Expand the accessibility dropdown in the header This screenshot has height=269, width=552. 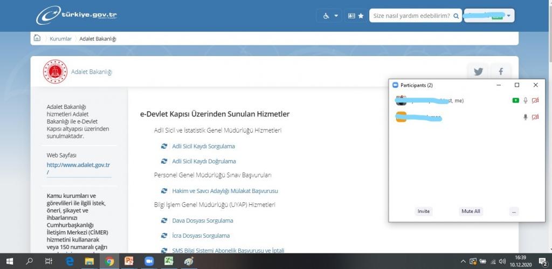(332, 16)
